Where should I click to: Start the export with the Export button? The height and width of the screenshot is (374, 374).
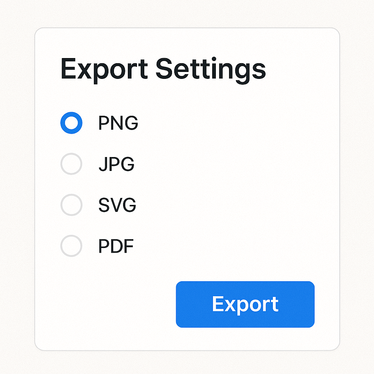pyautogui.click(x=245, y=304)
